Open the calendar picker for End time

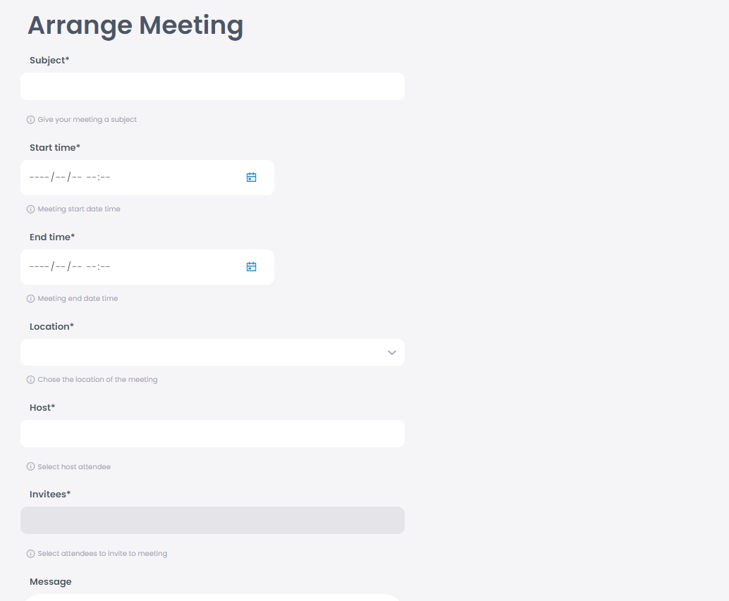pos(252,266)
